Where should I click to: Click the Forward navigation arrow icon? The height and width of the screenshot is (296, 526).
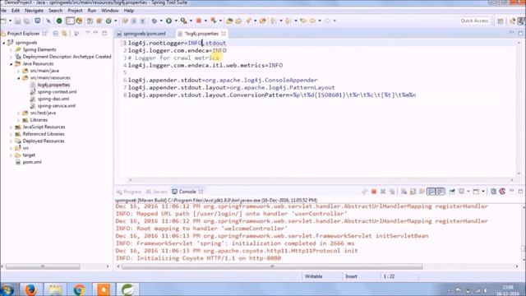(x=327, y=21)
